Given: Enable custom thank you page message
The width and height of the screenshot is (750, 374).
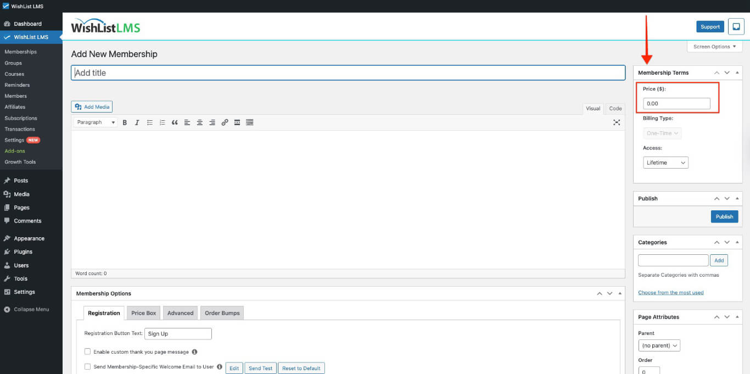Looking at the screenshot, I should (87, 351).
